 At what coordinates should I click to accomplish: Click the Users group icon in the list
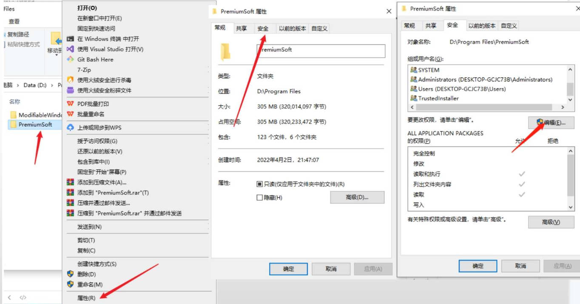click(413, 88)
